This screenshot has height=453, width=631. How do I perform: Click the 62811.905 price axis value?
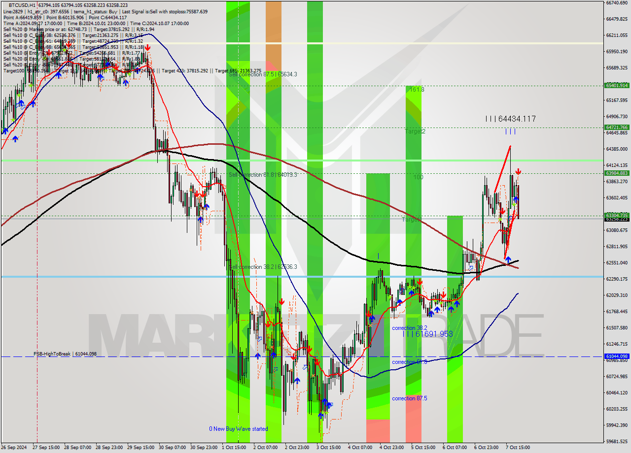coord(616,247)
